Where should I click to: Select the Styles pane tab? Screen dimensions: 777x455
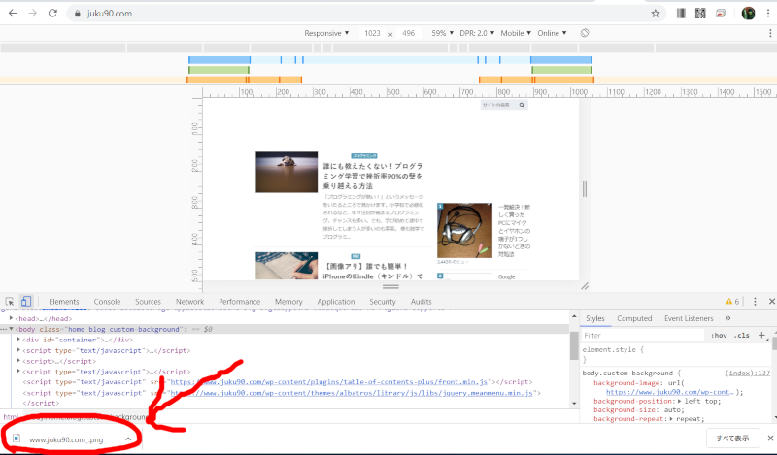point(595,318)
